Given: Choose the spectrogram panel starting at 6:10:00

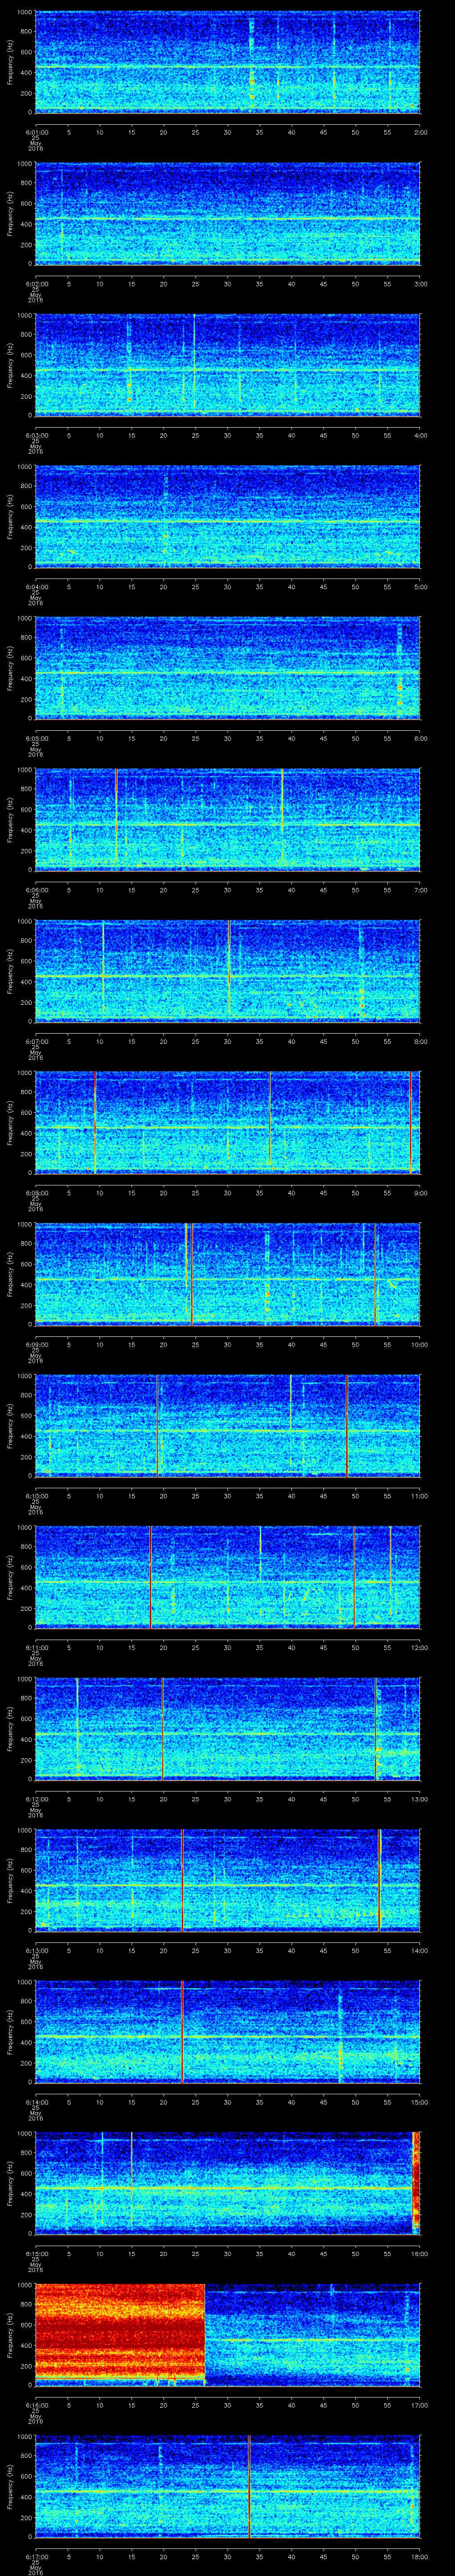Looking at the screenshot, I should tap(227, 1425).
